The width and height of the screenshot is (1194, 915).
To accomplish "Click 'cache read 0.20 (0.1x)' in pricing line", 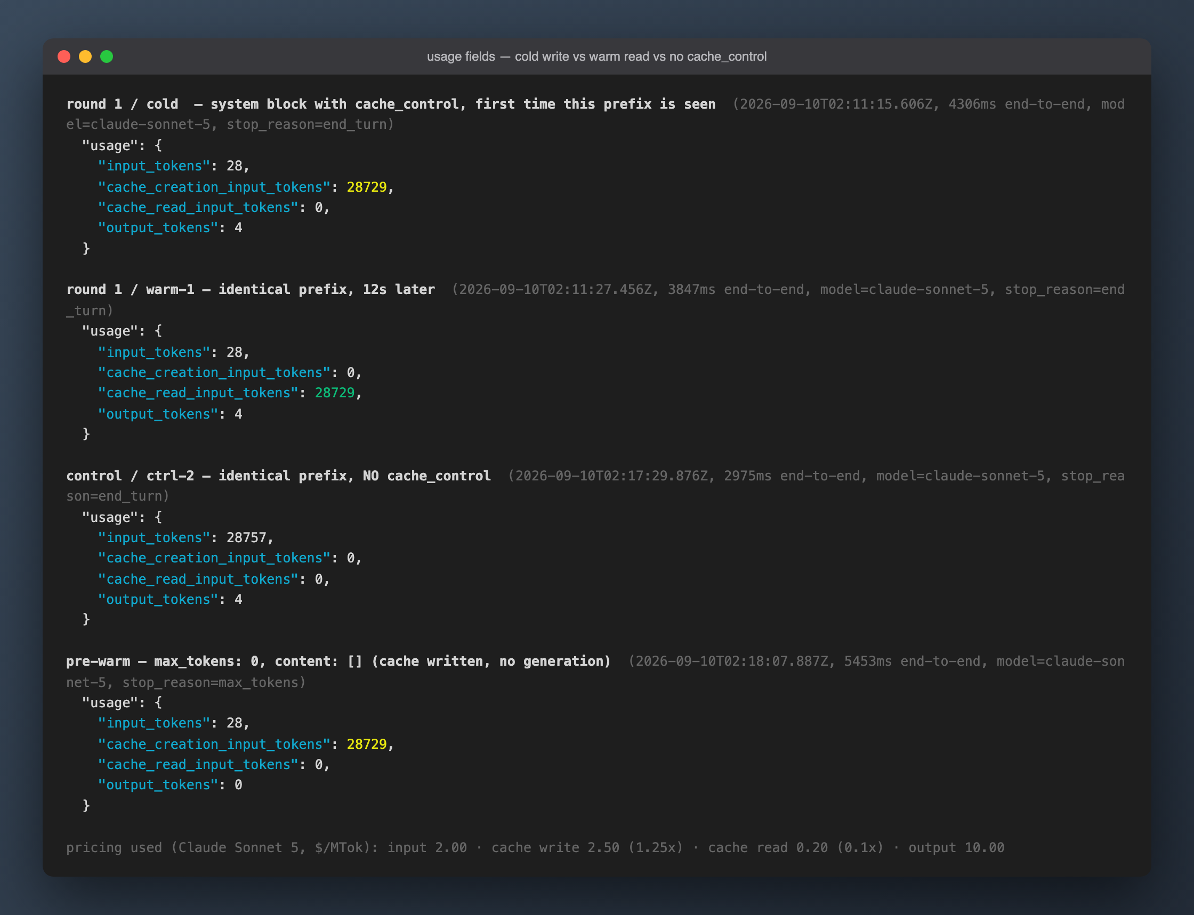I will 796,847.
